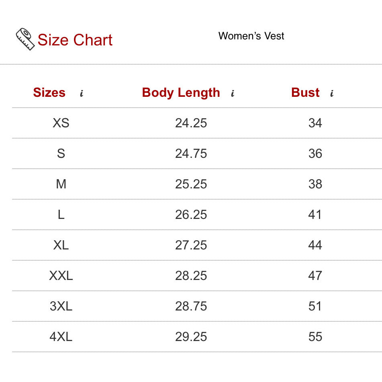Click the Sizes column header
The width and height of the screenshot is (382, 382).
49,93
